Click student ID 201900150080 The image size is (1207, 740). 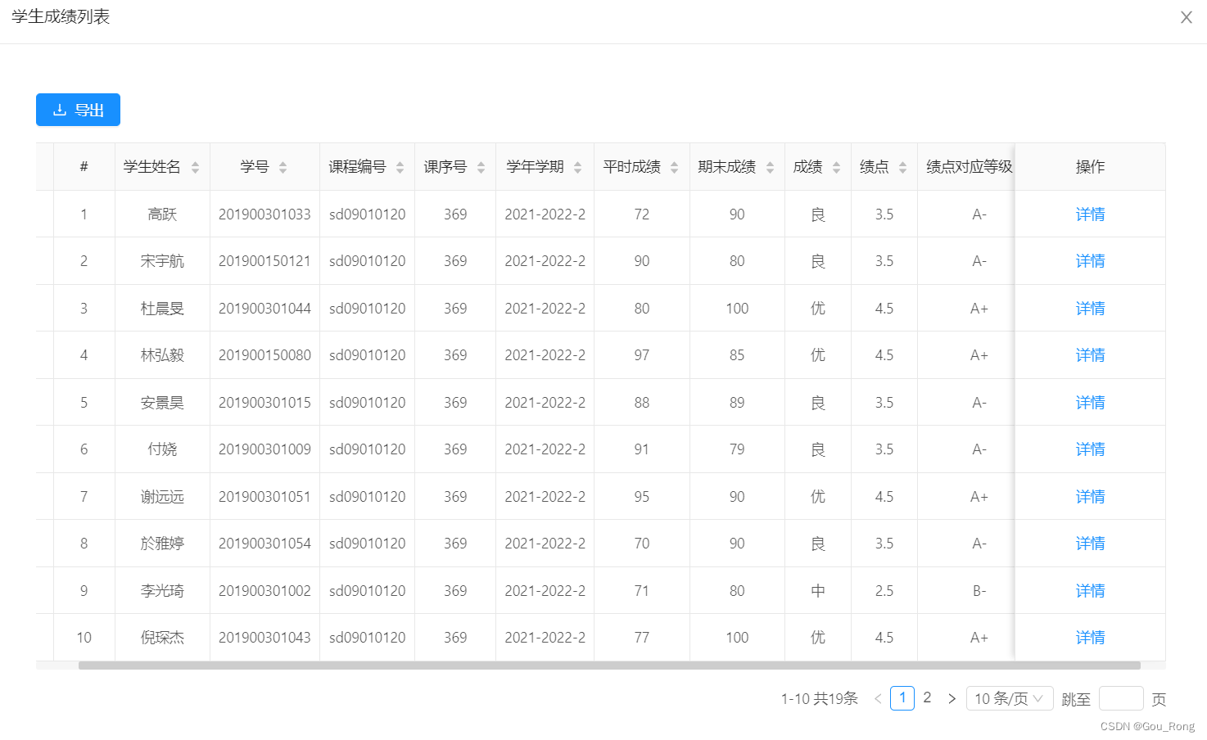click(264, 355)
